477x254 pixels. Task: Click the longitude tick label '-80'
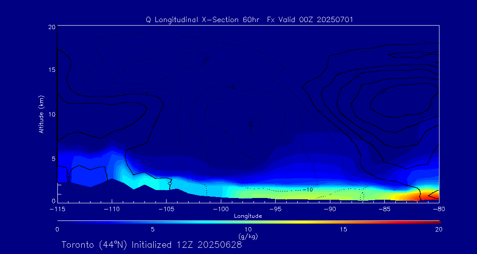(x=439, y=209)
